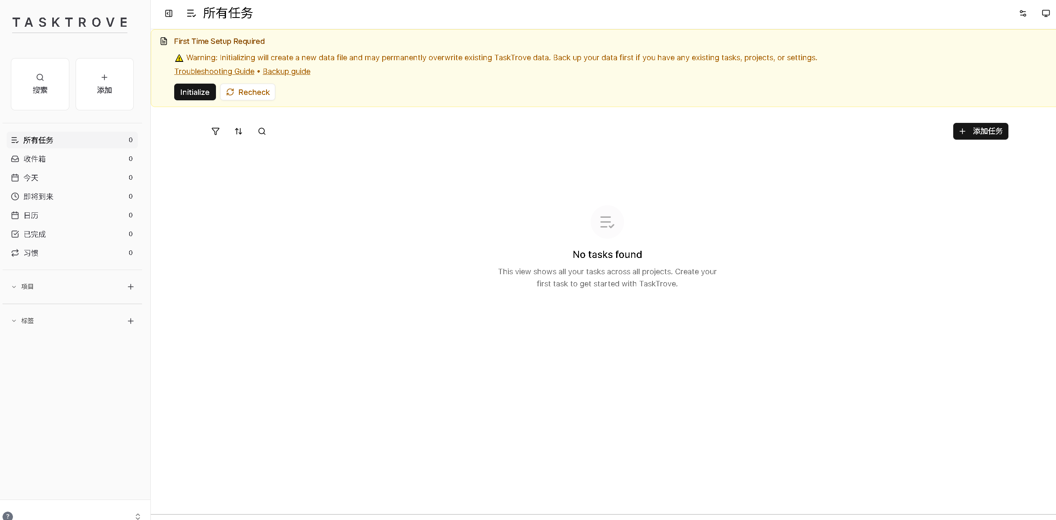Screen dimensions: 1056x520
Task: Click the sidebar collapse toggle icon
Action: (x=169, y=13)
